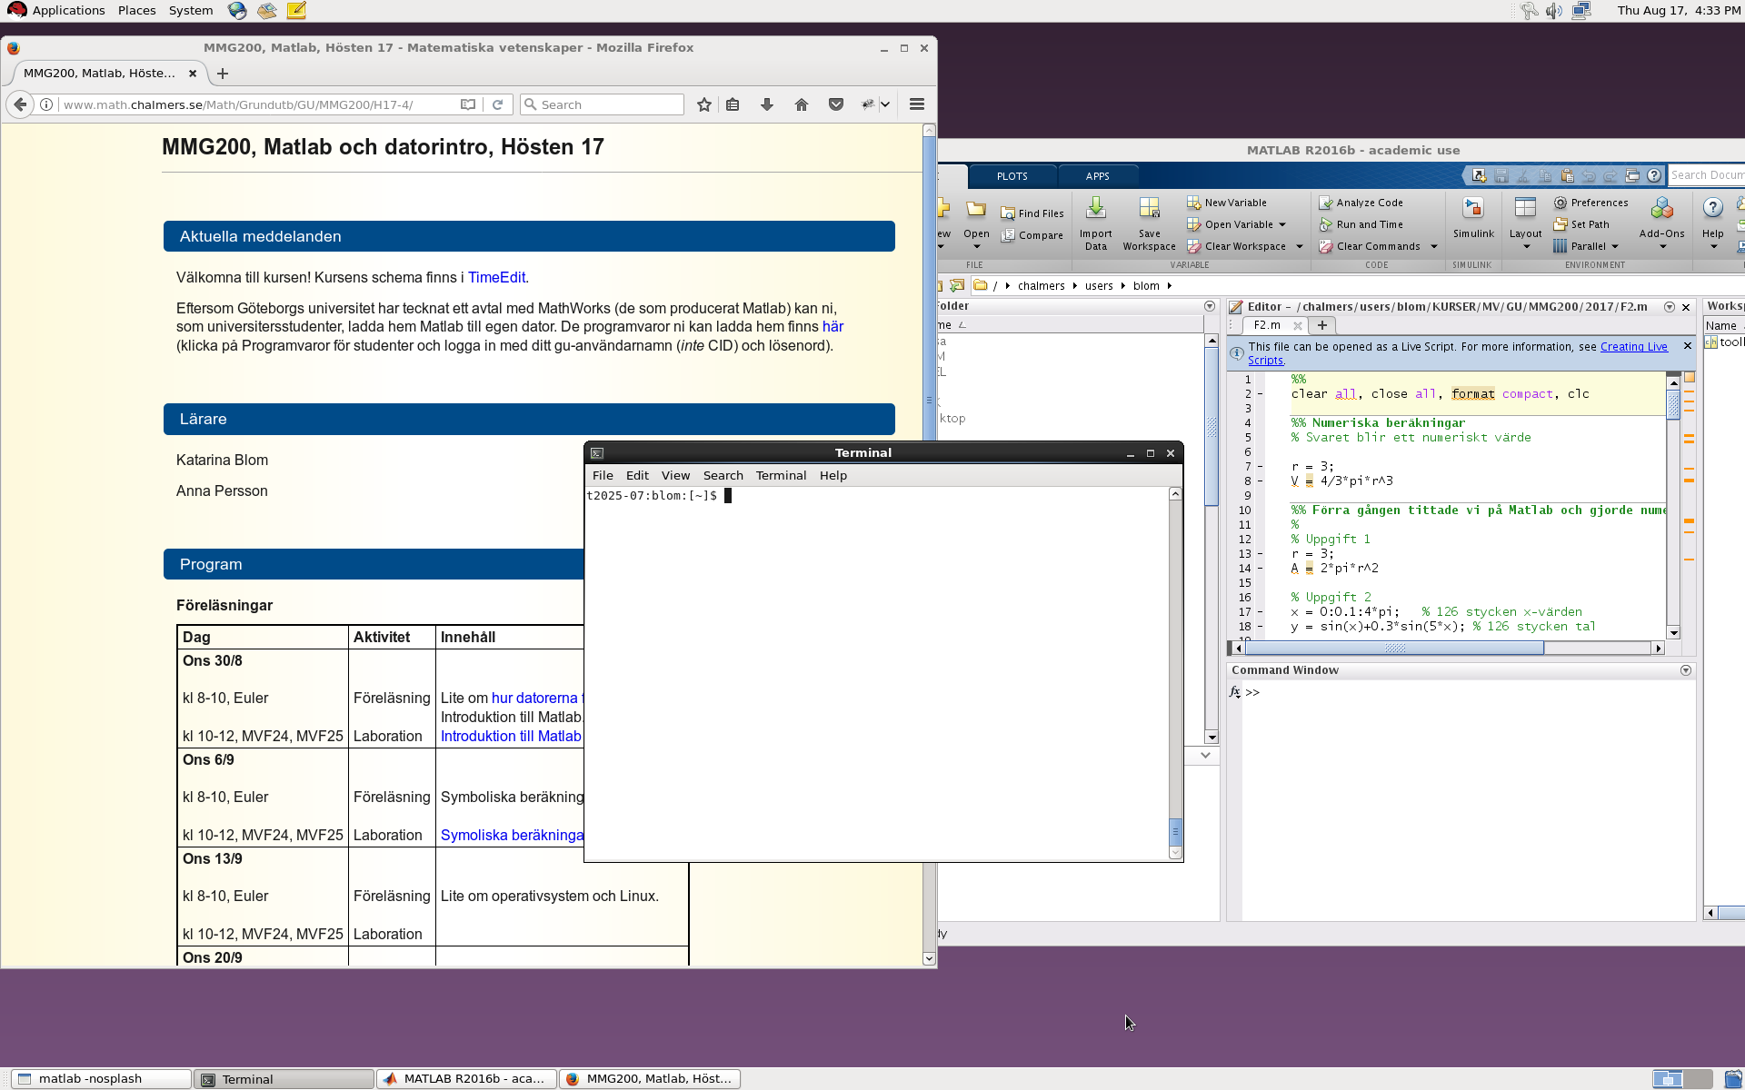Click the Terminal window's vertical scrollbar thumb
The height and width of the screenshot is (1090, 1745).
1175,831
